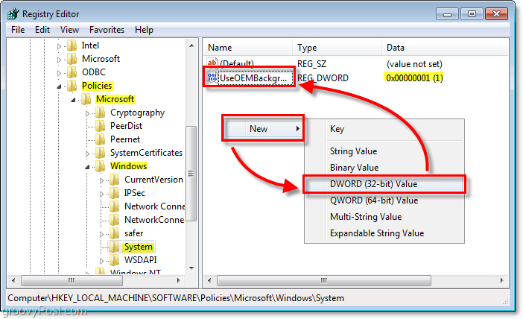Screen dimensions: 523x319
Task: Expand the WSDAPI key
Action: 101,261
